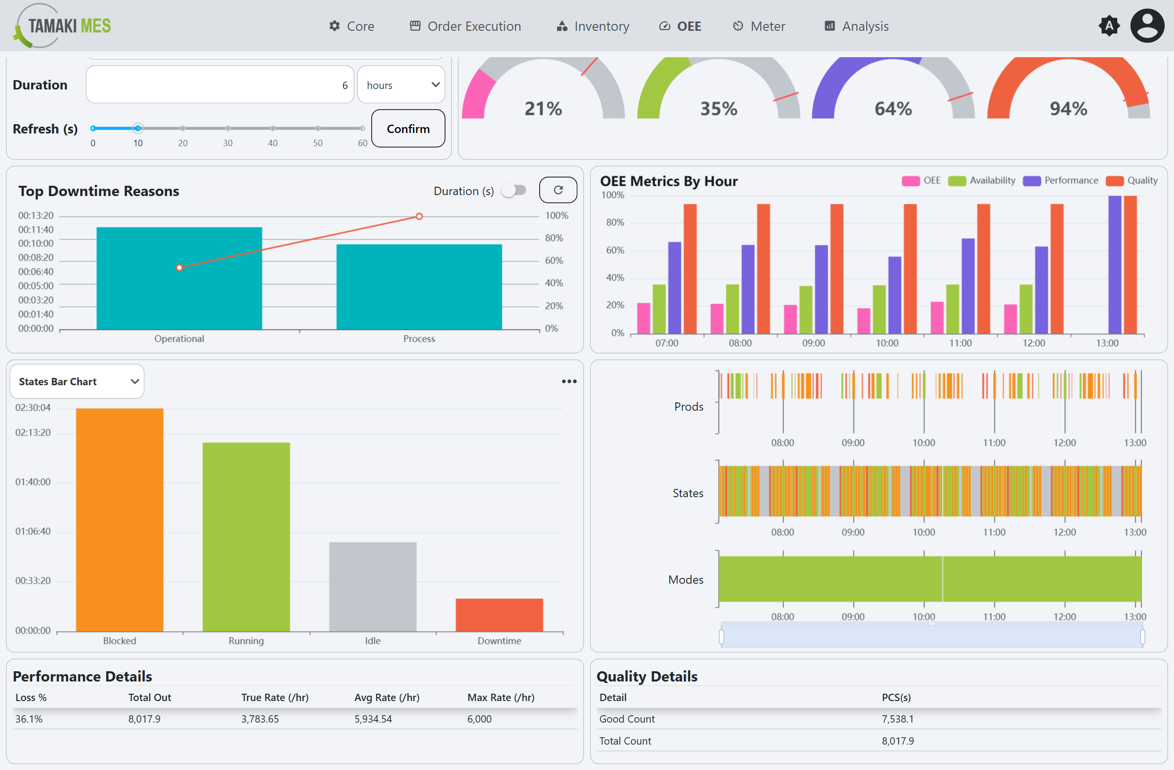Toggle the Performance legend series
The image size is (1174, 770).
tap(1061, 180)
